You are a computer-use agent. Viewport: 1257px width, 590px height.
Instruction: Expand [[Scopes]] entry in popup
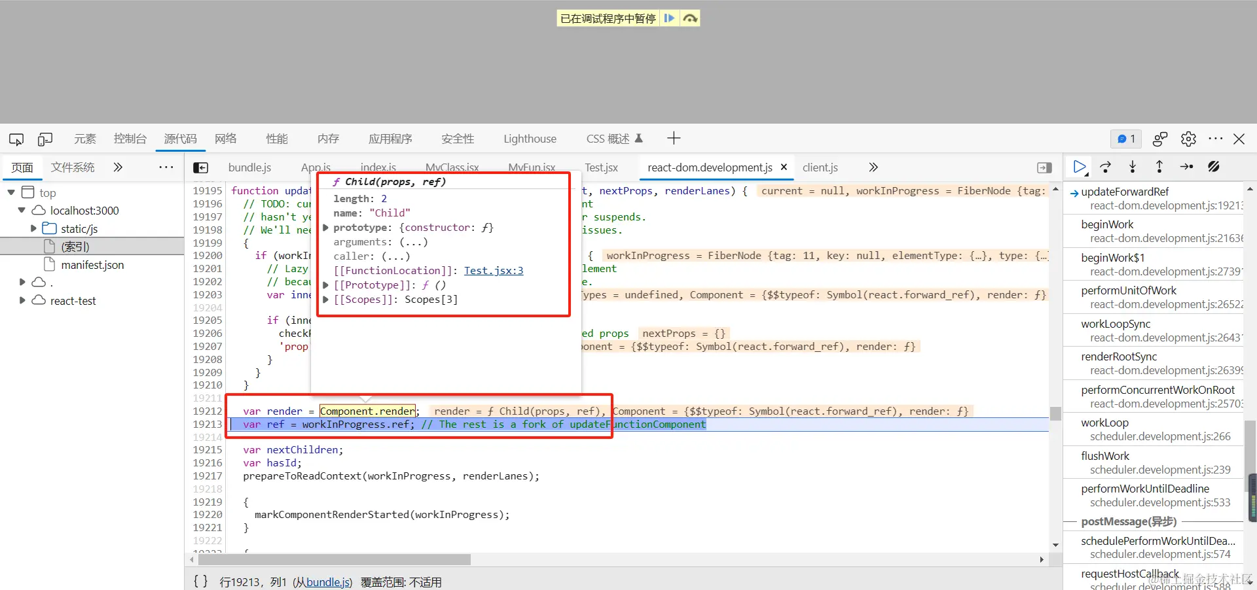325,300
